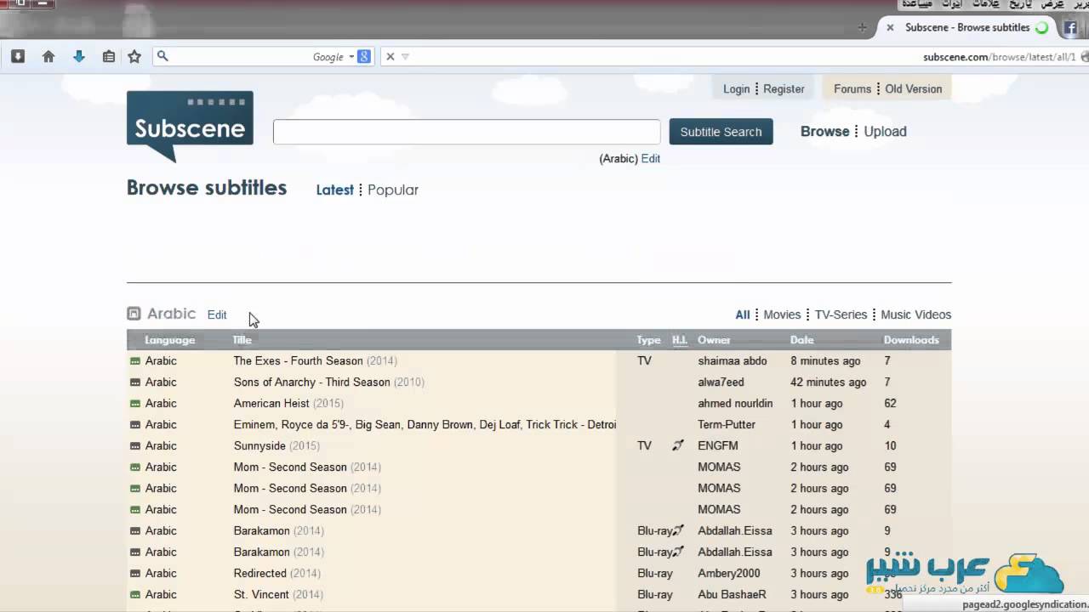Click the Pocket save icon in browser toolbar
The width and height of the screenshot is (1089, 612).
pyautogui.click(x=18, y=57)
